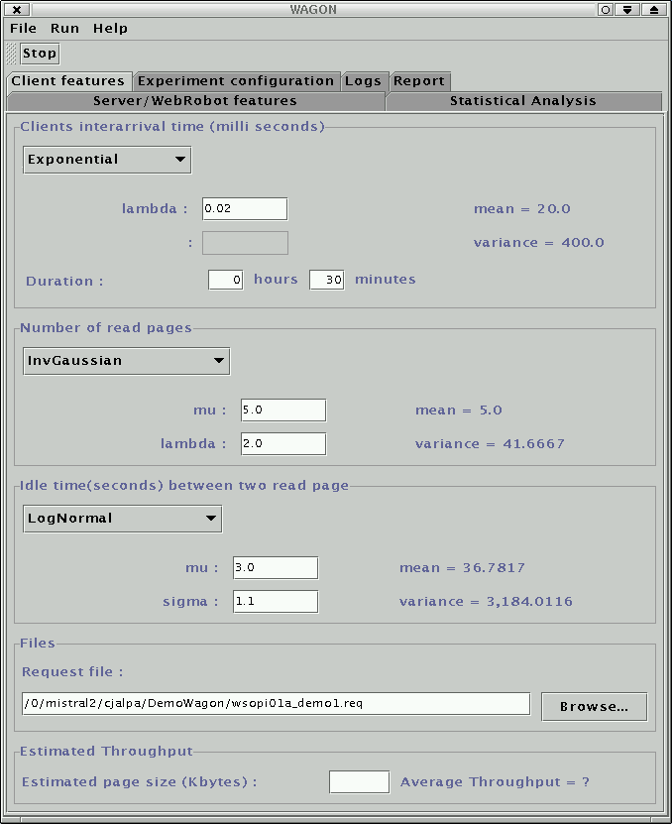
Task: Click the window menu icon in title bar
Action: pos(17,9)
